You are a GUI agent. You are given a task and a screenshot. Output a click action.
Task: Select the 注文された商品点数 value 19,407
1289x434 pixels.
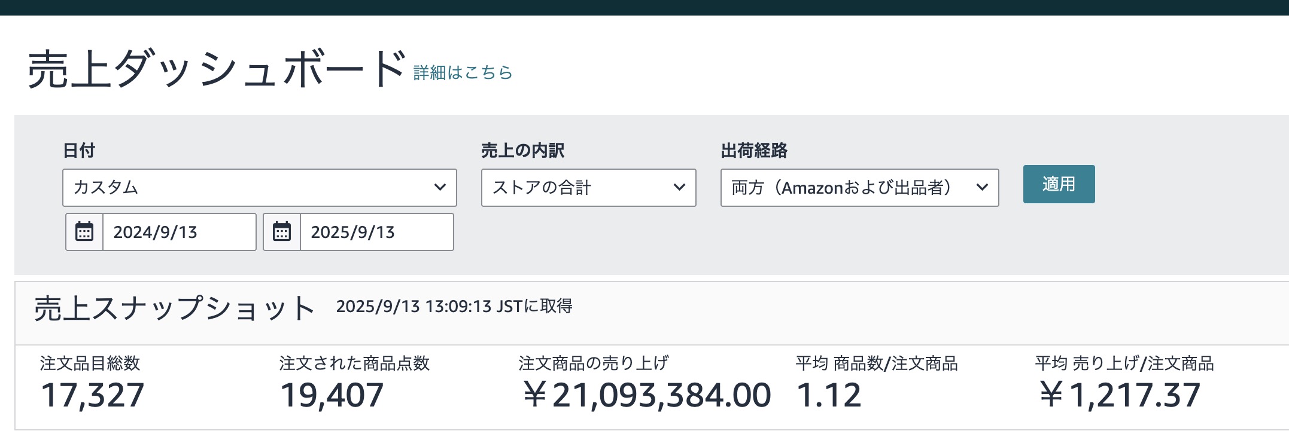click(332, 395)
